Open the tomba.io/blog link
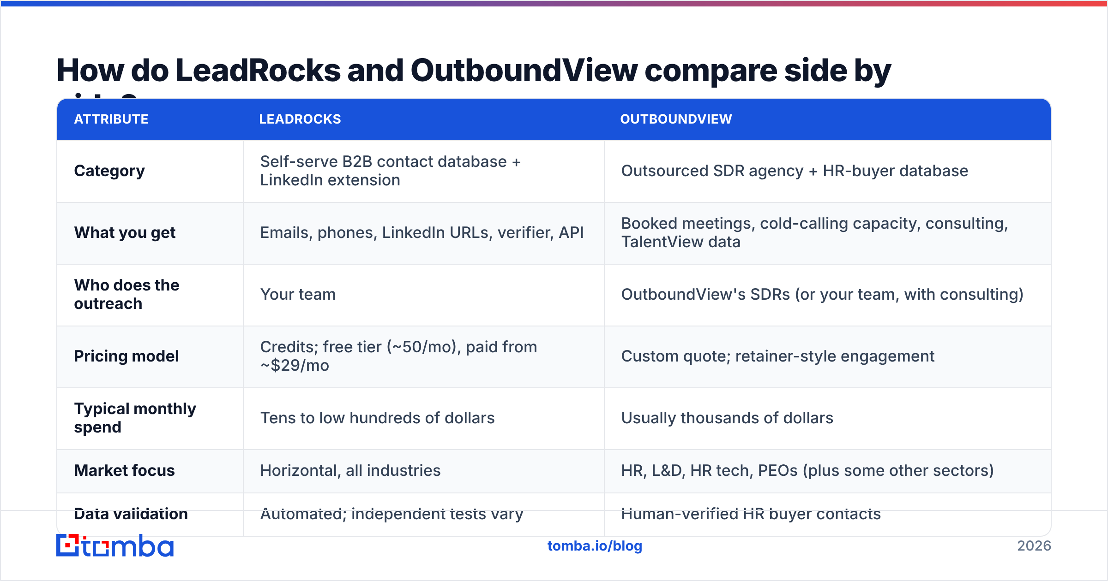 pyautogui.click(x=595, y=546)
